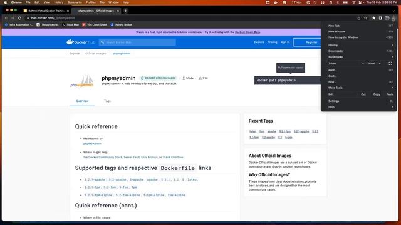Open the Apple menu
Image resolution: width=401 pixels, height=225 pixels.
click(6, 2)
